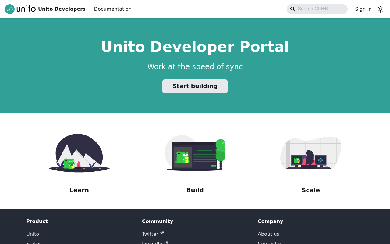Select the Build heading
The height and width of the screenshot is (244, 390).
coord(195,190)
